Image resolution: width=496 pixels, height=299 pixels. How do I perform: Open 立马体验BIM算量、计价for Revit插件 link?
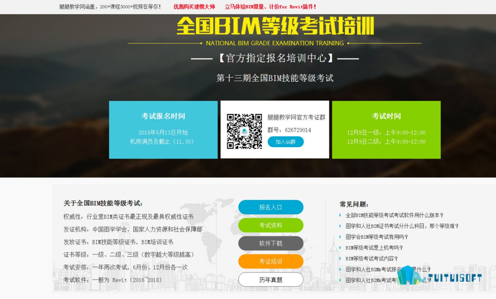pyautogui.click(x=270, y=7)
